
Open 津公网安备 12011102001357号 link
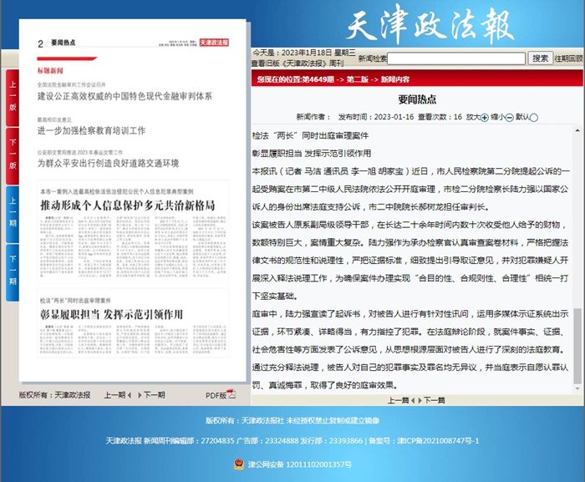coord(300,464)
